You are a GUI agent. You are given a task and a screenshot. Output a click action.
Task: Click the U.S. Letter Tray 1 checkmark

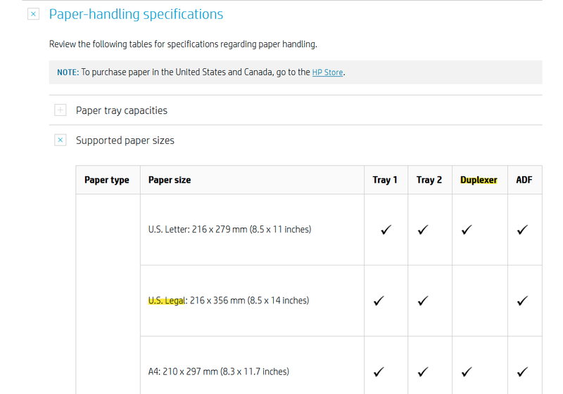(x=386, y=230)
